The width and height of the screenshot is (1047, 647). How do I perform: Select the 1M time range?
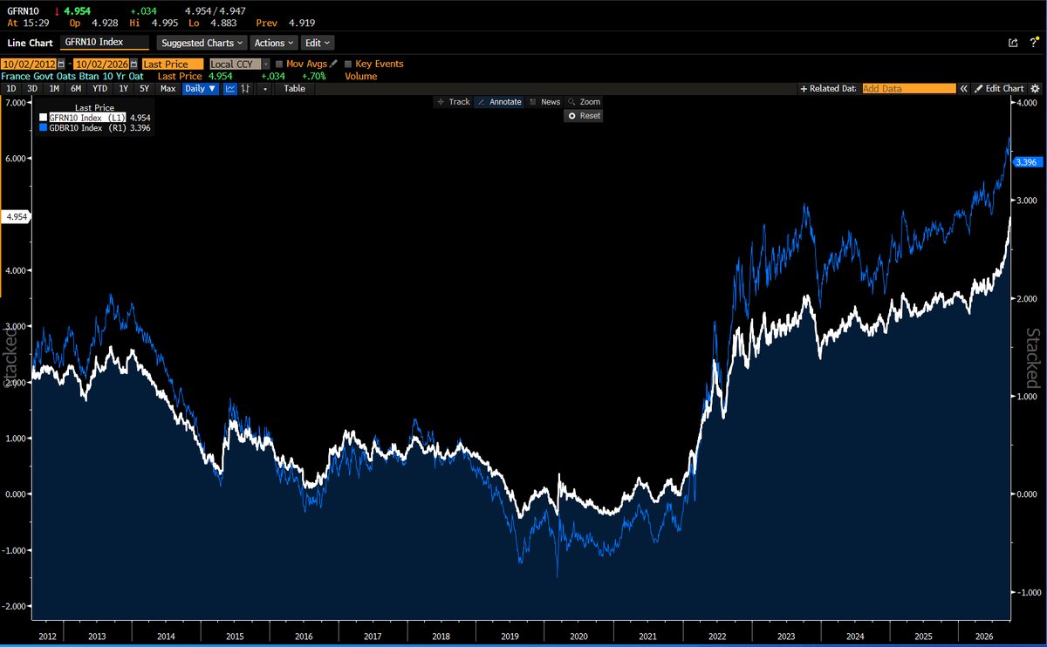(54, 88)
